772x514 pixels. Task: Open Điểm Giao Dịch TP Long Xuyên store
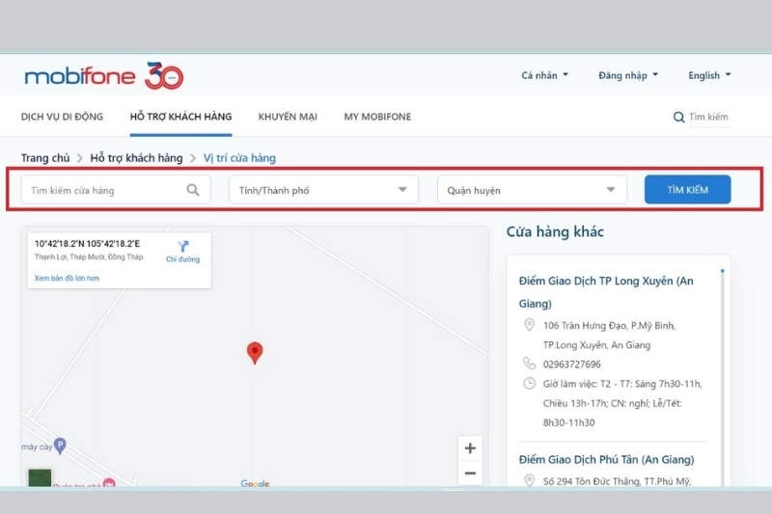point(606,291)
